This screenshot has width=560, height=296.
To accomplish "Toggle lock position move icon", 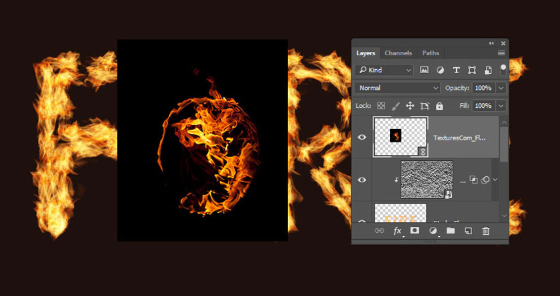I will [x=410, y=106].
